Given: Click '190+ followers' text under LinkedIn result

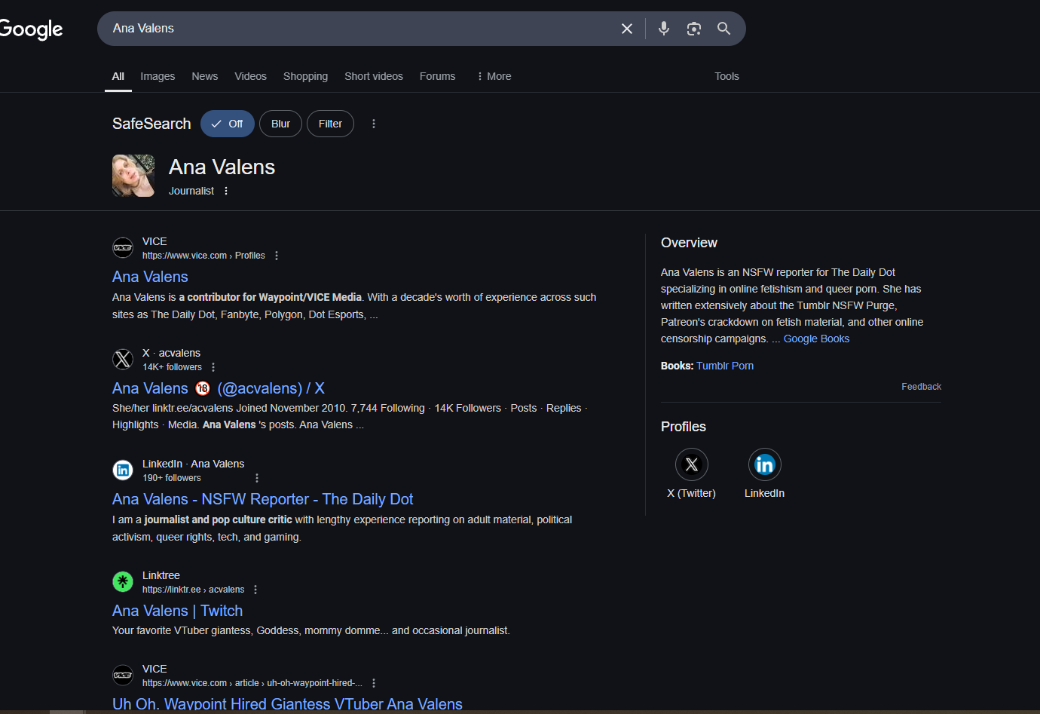Looking at the screenshot, I should pyautogui.click(x=172, y=478).
